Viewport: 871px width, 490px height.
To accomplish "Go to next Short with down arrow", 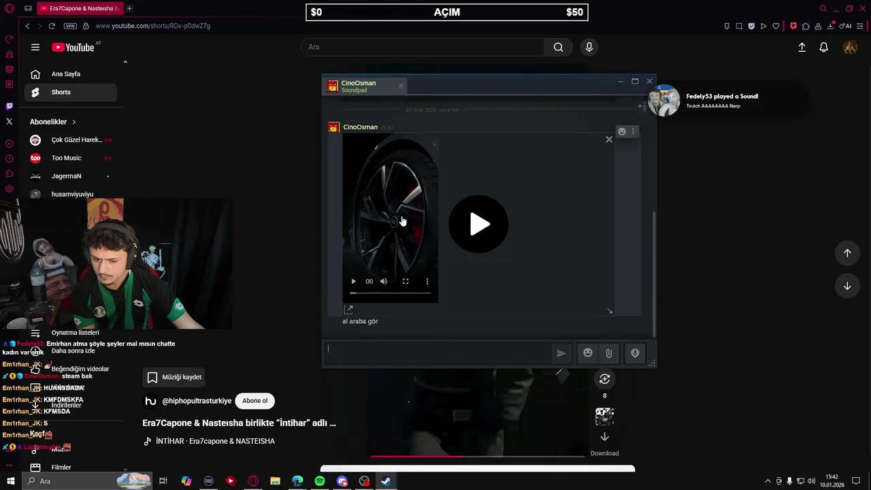I will click(x=847, y=286).
